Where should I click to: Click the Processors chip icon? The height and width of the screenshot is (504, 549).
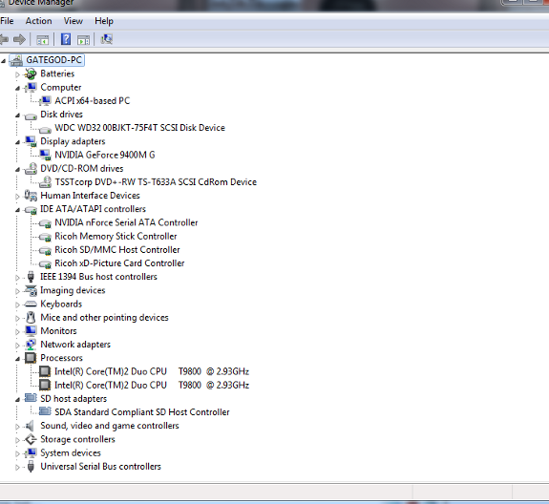click(x=31, y=358)
